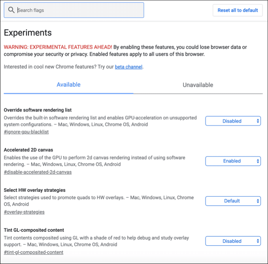268x264 pixels.
Task: Open the #overlay-strategies anchor link
Action: [24, 212]
